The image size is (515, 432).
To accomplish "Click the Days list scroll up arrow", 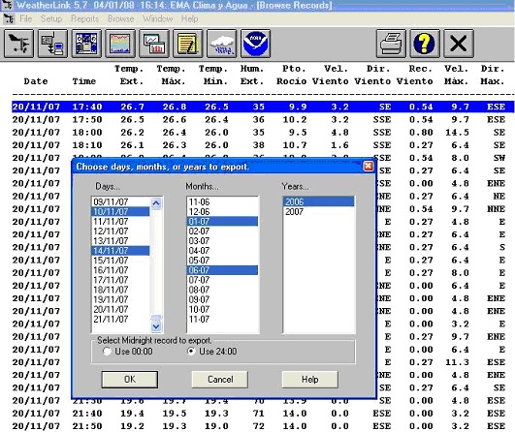I will click(x=156, y=203).
